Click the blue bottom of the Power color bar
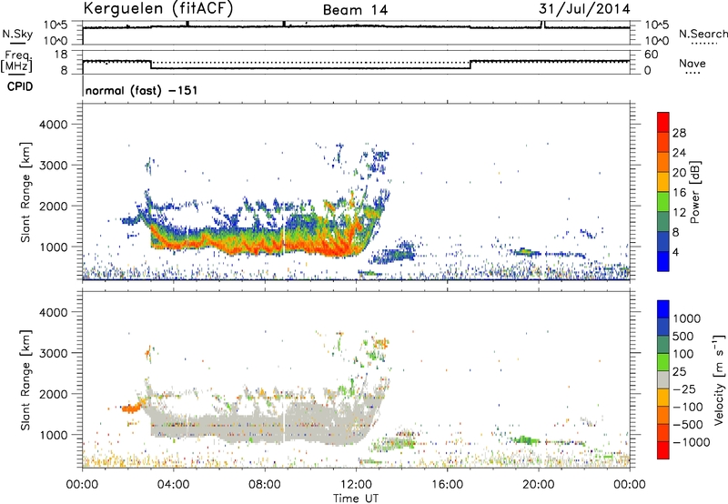 click(663, 262)
